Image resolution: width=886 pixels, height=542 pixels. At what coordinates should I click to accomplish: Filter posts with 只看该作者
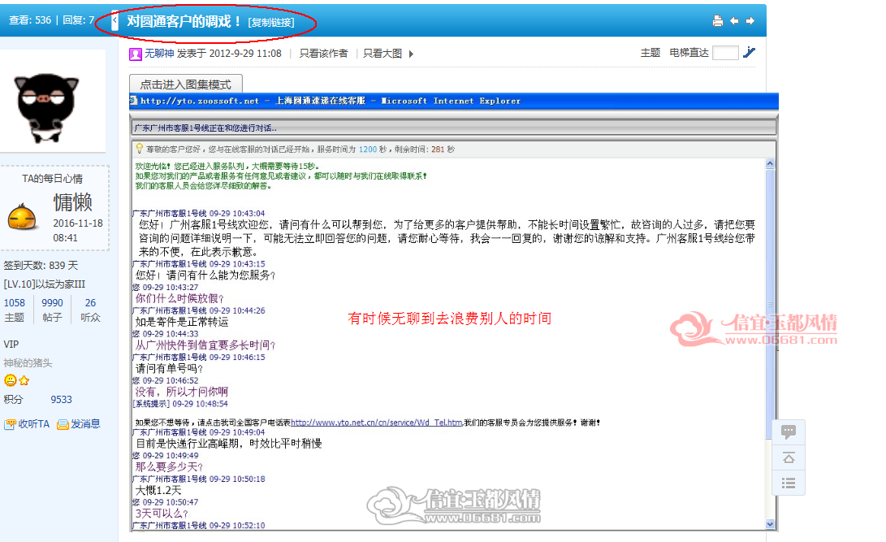pyautogui.click(x=323, y=53)
